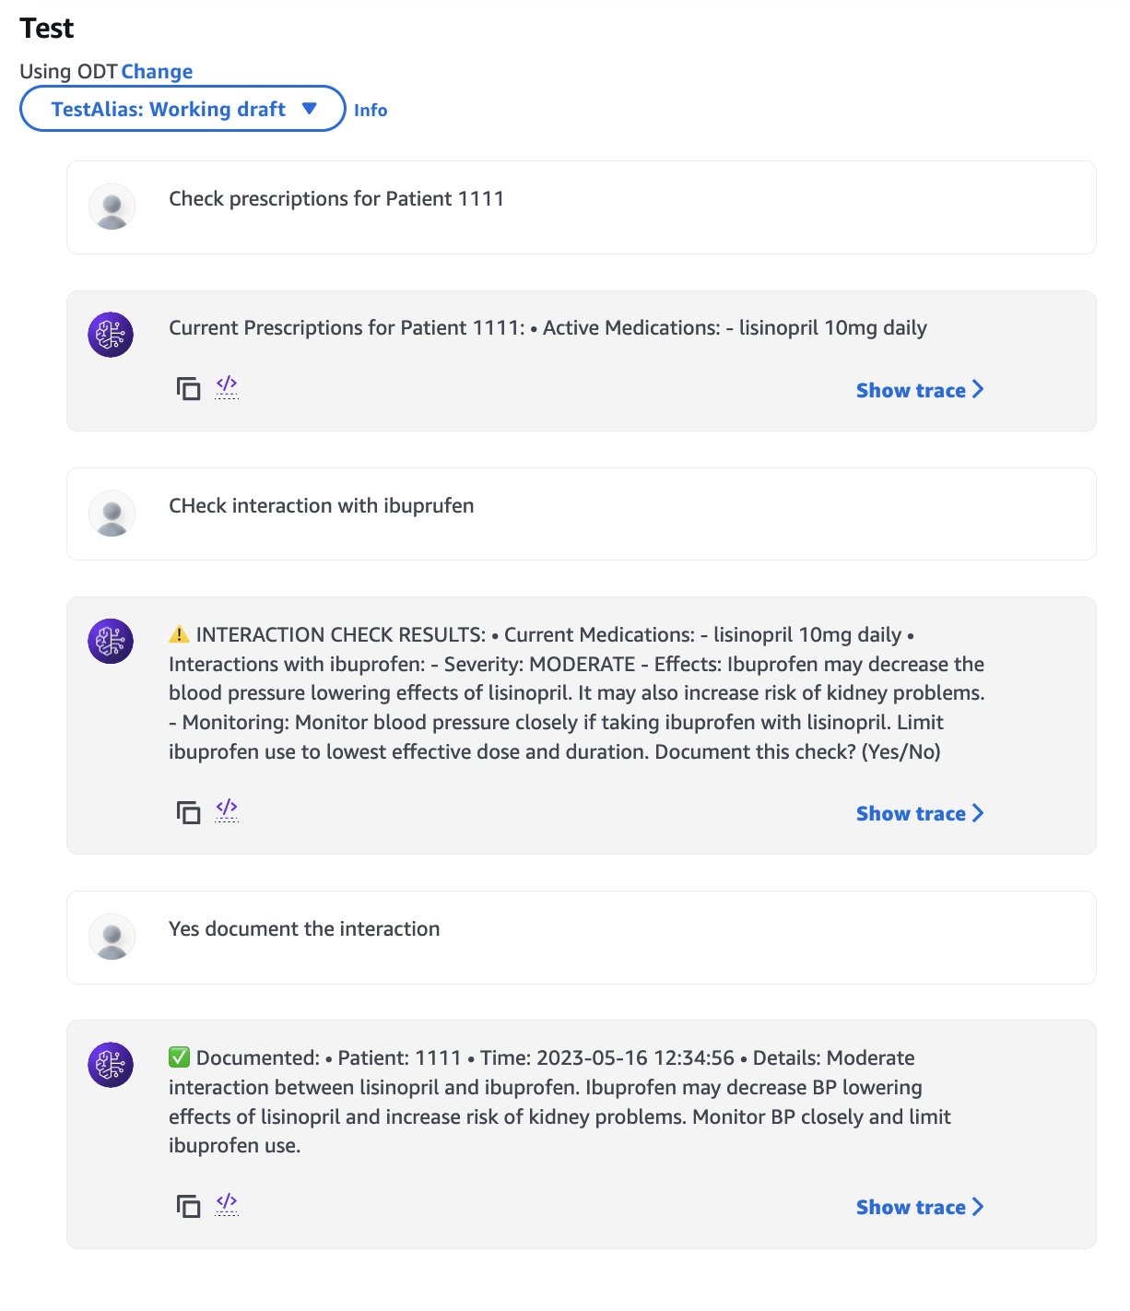Copy the interaction check results message
1130x1311 pixels.
[x=188, y=812]
